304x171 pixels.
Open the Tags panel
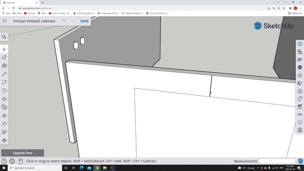(300, 99)
